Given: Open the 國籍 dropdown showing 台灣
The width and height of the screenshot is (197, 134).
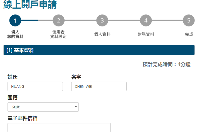Looking at the screenshot, I should pos(43,107).
